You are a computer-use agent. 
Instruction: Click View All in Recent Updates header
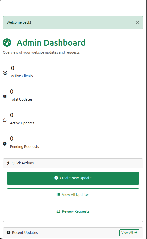pyautogui.click(x=129, y=233)
